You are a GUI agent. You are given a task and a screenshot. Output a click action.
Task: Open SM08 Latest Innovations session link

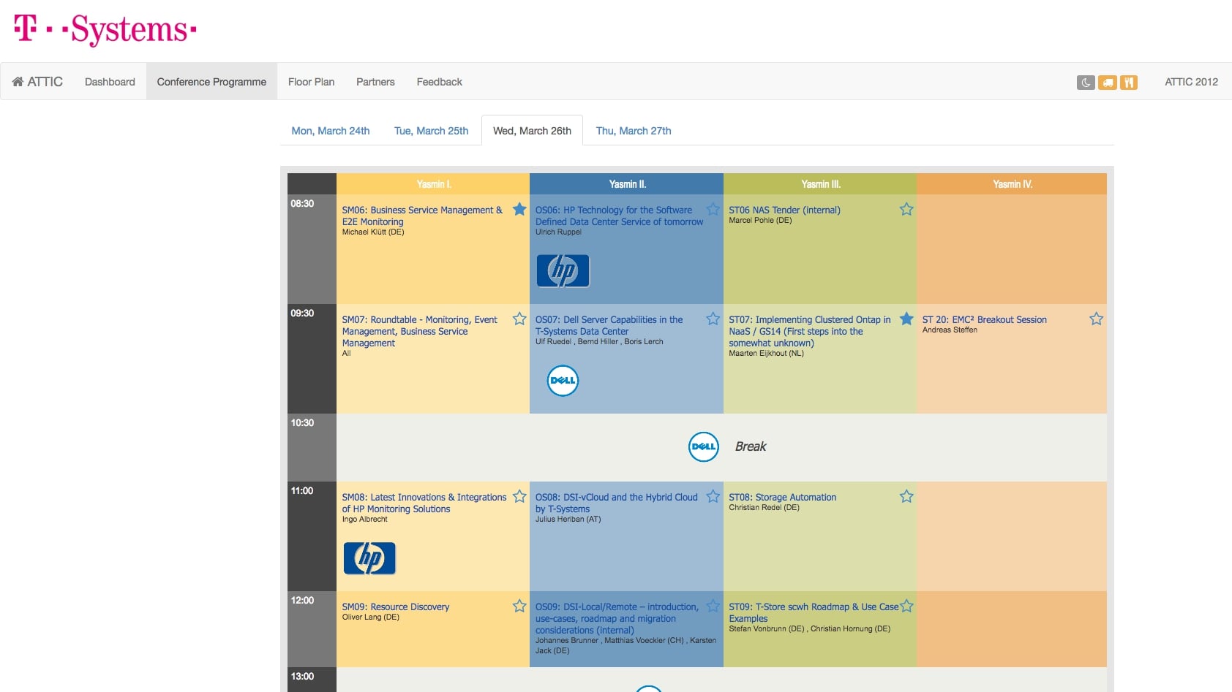point(424,503)
